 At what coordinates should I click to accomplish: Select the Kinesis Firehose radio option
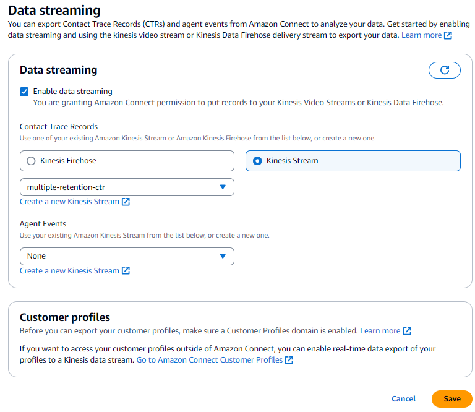coord(31,161)
